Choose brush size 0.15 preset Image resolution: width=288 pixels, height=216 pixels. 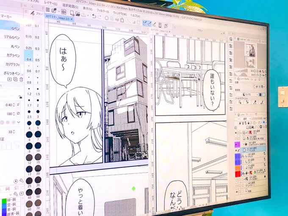[29, 34]
